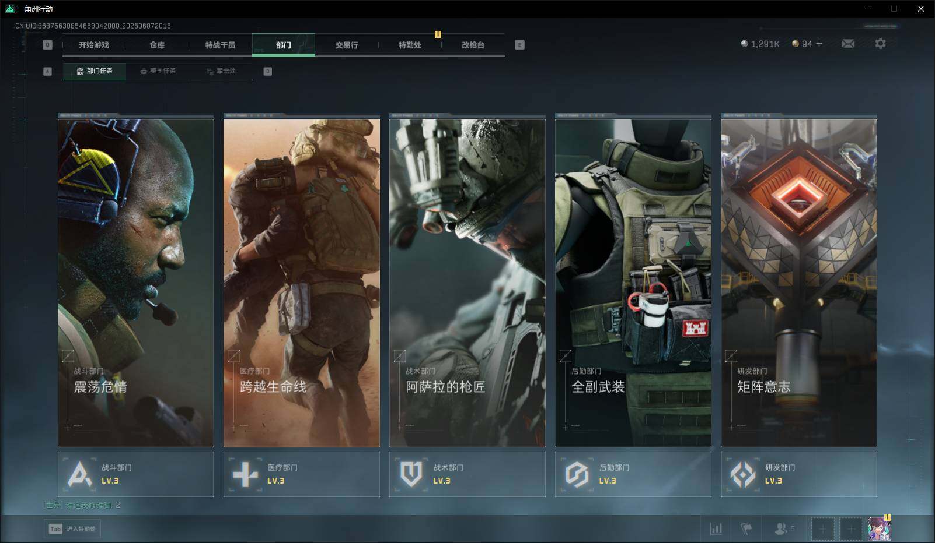Click the 战术部门 shield emblem icon
This screenshot has width=935, height=543.
click(411, 474)
